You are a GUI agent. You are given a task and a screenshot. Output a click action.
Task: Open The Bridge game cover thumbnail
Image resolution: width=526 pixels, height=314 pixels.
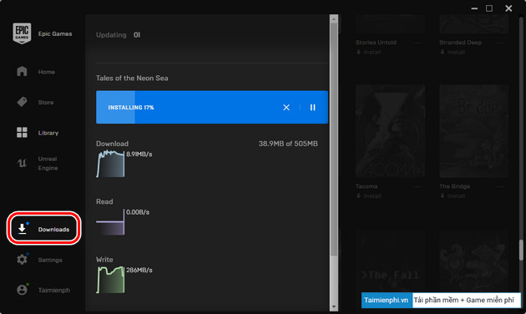(x=473, y=131)
